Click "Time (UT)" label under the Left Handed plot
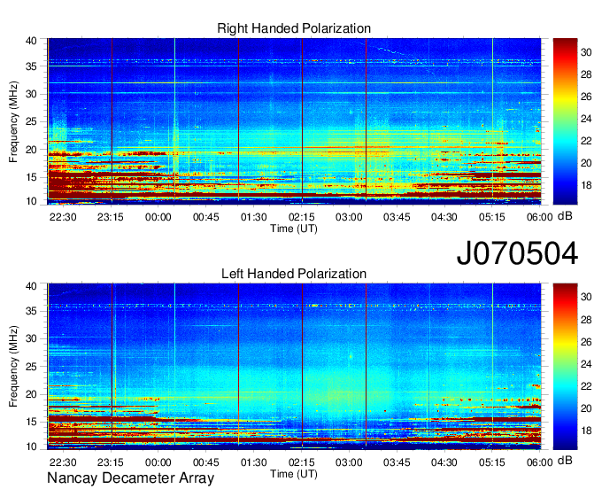The width and height of the screenshot is (602, 489). [294, 474]
